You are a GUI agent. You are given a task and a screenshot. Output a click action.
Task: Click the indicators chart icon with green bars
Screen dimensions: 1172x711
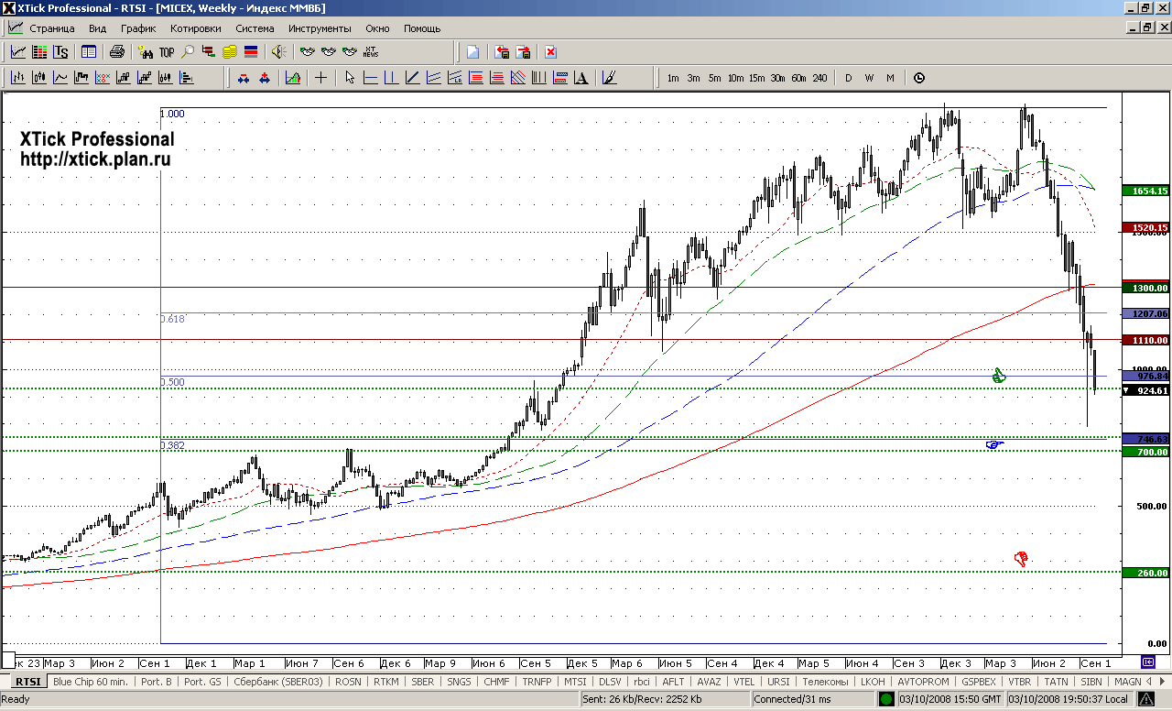pos(293,78)
